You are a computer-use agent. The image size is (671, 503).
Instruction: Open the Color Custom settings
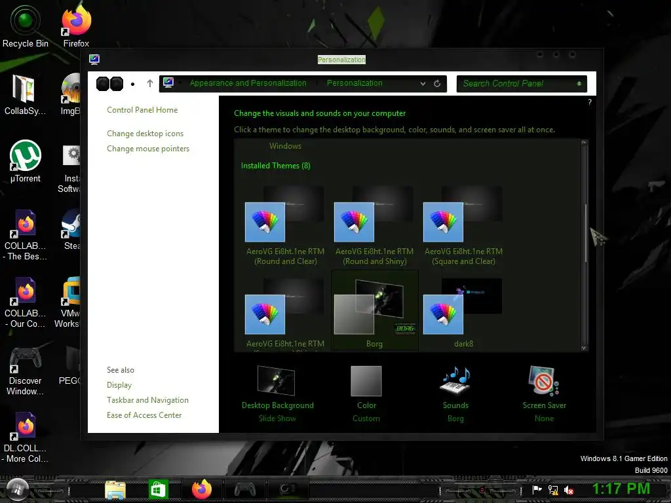click(x=366, y=394)
